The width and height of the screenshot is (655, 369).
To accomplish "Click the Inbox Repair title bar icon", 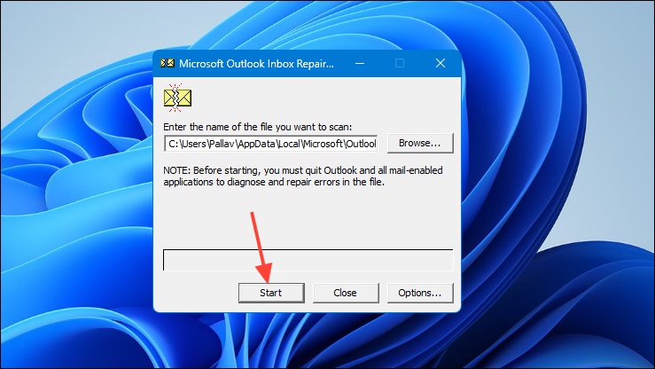I will point(168,63).
